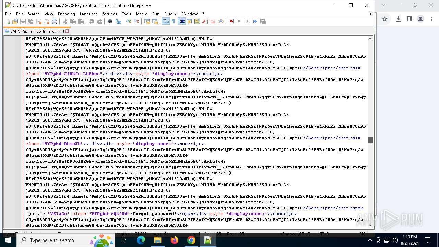Open the ? help menu
Viewport: 439px width, 247px height.
(x=203, y=14)
